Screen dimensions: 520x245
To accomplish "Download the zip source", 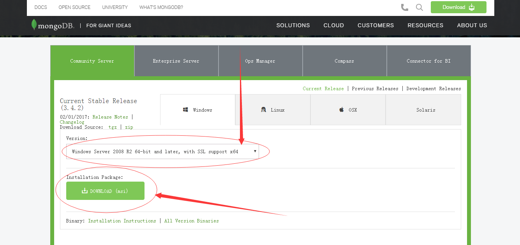I will [x=129, y=127].
